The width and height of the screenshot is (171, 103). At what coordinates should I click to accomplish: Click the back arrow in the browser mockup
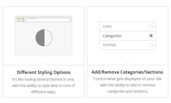(x=18, y=21)
